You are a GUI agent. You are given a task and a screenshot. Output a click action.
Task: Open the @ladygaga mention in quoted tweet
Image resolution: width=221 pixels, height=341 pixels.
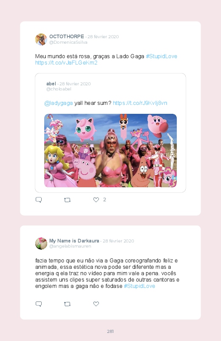tap(59, 103)
